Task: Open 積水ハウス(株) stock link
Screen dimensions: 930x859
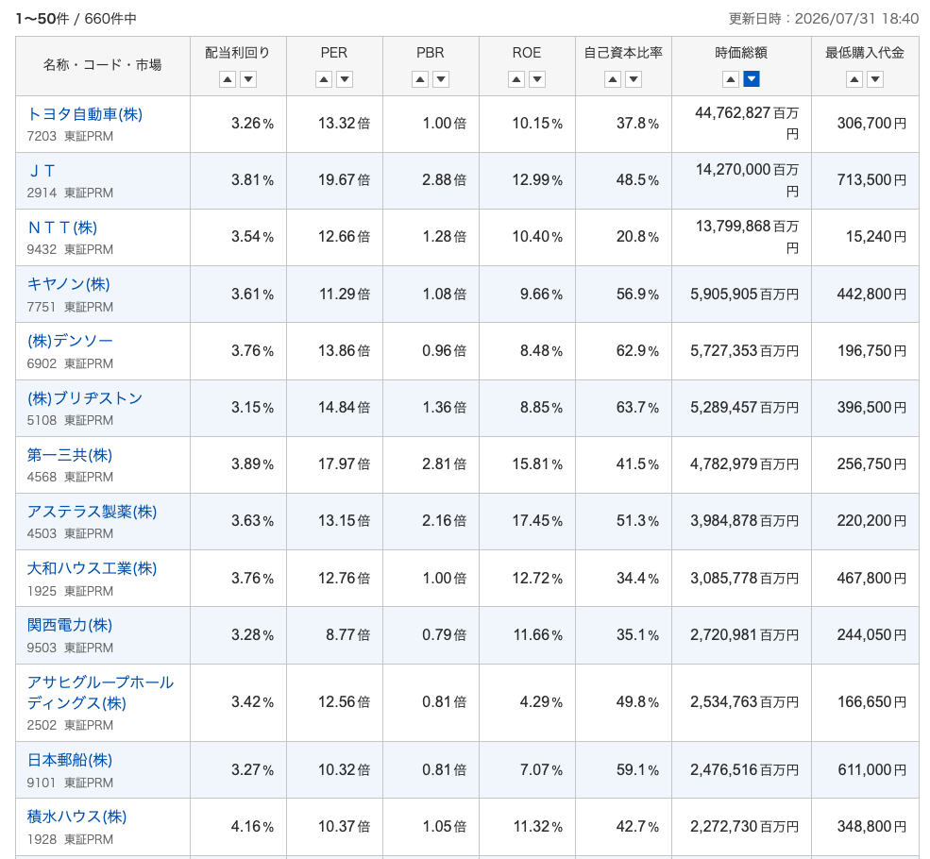Action: [77, 817]
